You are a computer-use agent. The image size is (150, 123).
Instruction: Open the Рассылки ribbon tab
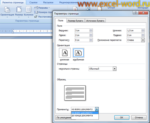tap(48, 2)
